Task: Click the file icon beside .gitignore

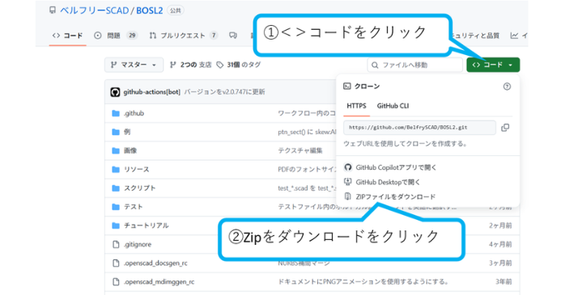Action: point(116,244)
